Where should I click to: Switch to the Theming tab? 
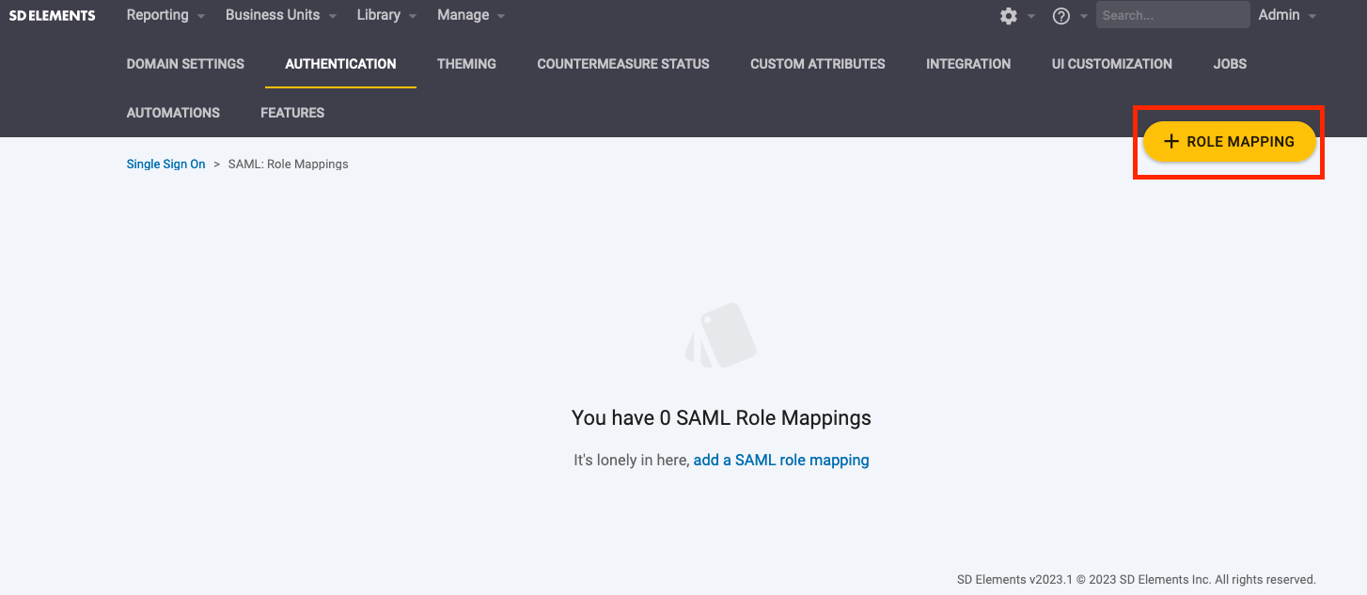466,63
